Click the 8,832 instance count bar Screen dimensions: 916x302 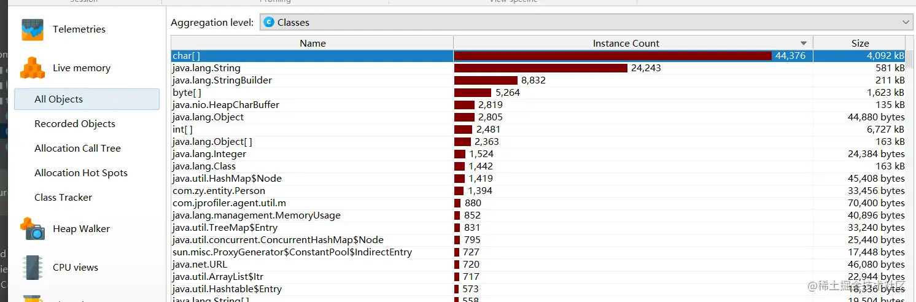click(486, 80)
